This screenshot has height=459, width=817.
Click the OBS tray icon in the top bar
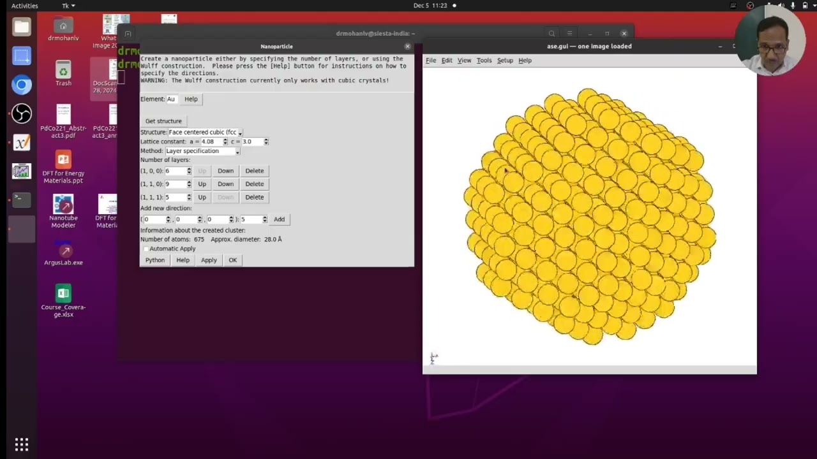750,6
